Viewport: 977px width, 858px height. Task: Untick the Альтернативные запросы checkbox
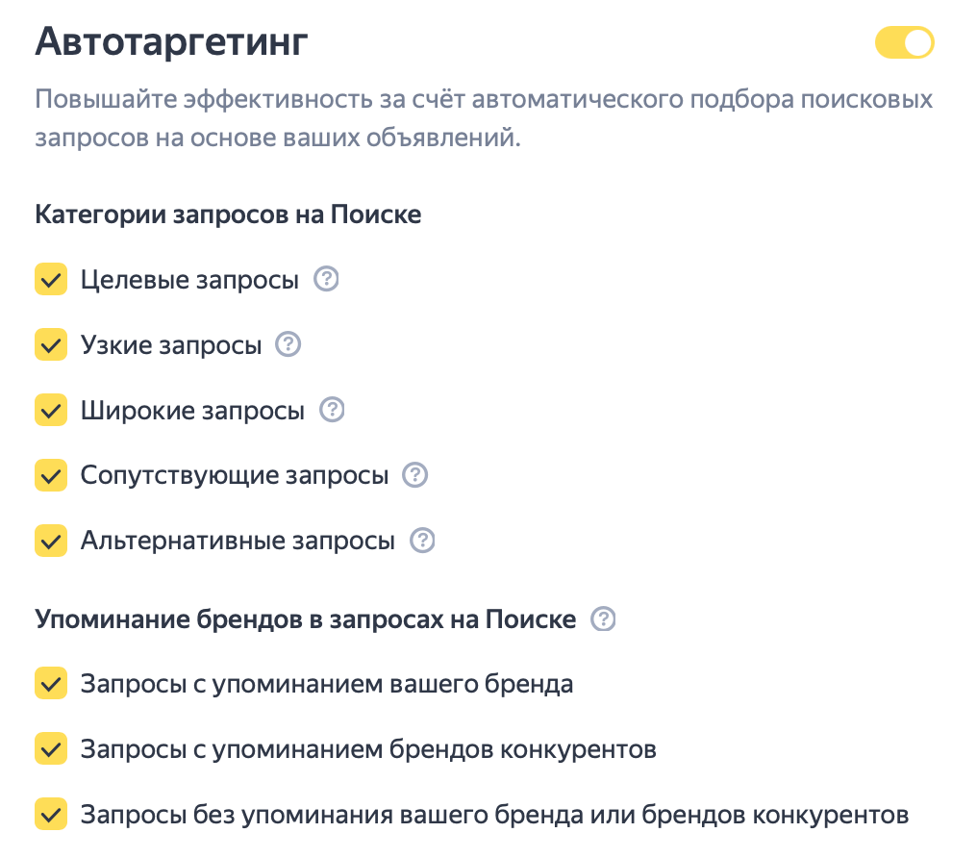click(x=51, y=541)
